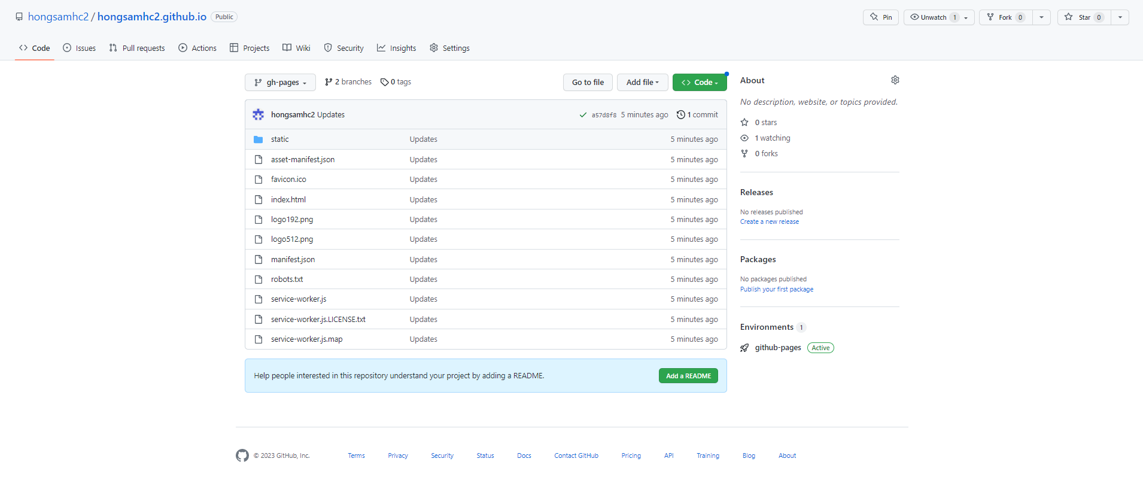Open the static folder name
This screenshot has width=1143, height=498.
(280, 139)
